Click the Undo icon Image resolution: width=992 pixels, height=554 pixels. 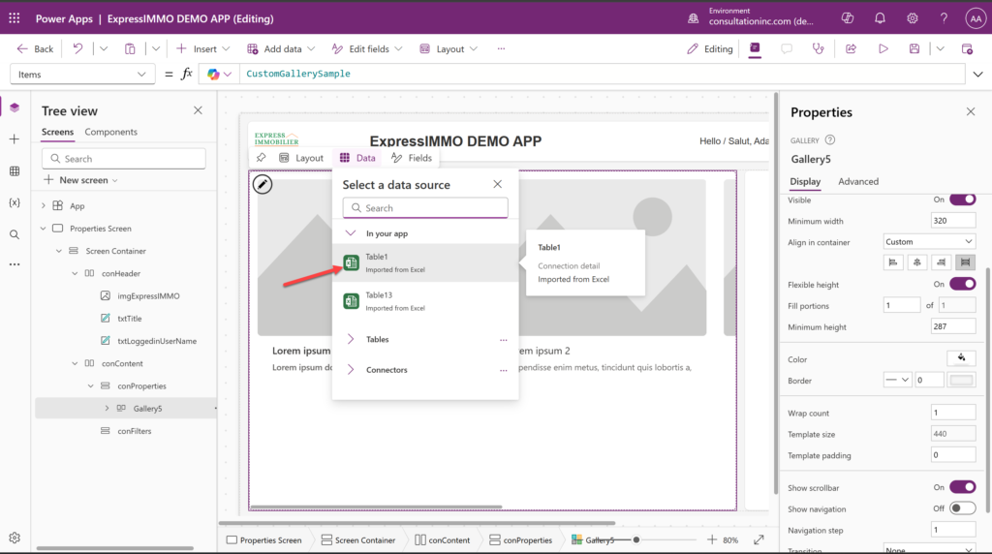[77, 48]
